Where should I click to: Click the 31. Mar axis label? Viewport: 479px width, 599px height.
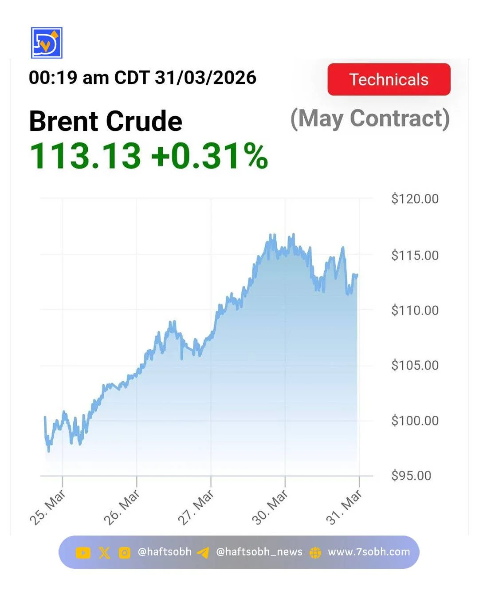(344, 507)
